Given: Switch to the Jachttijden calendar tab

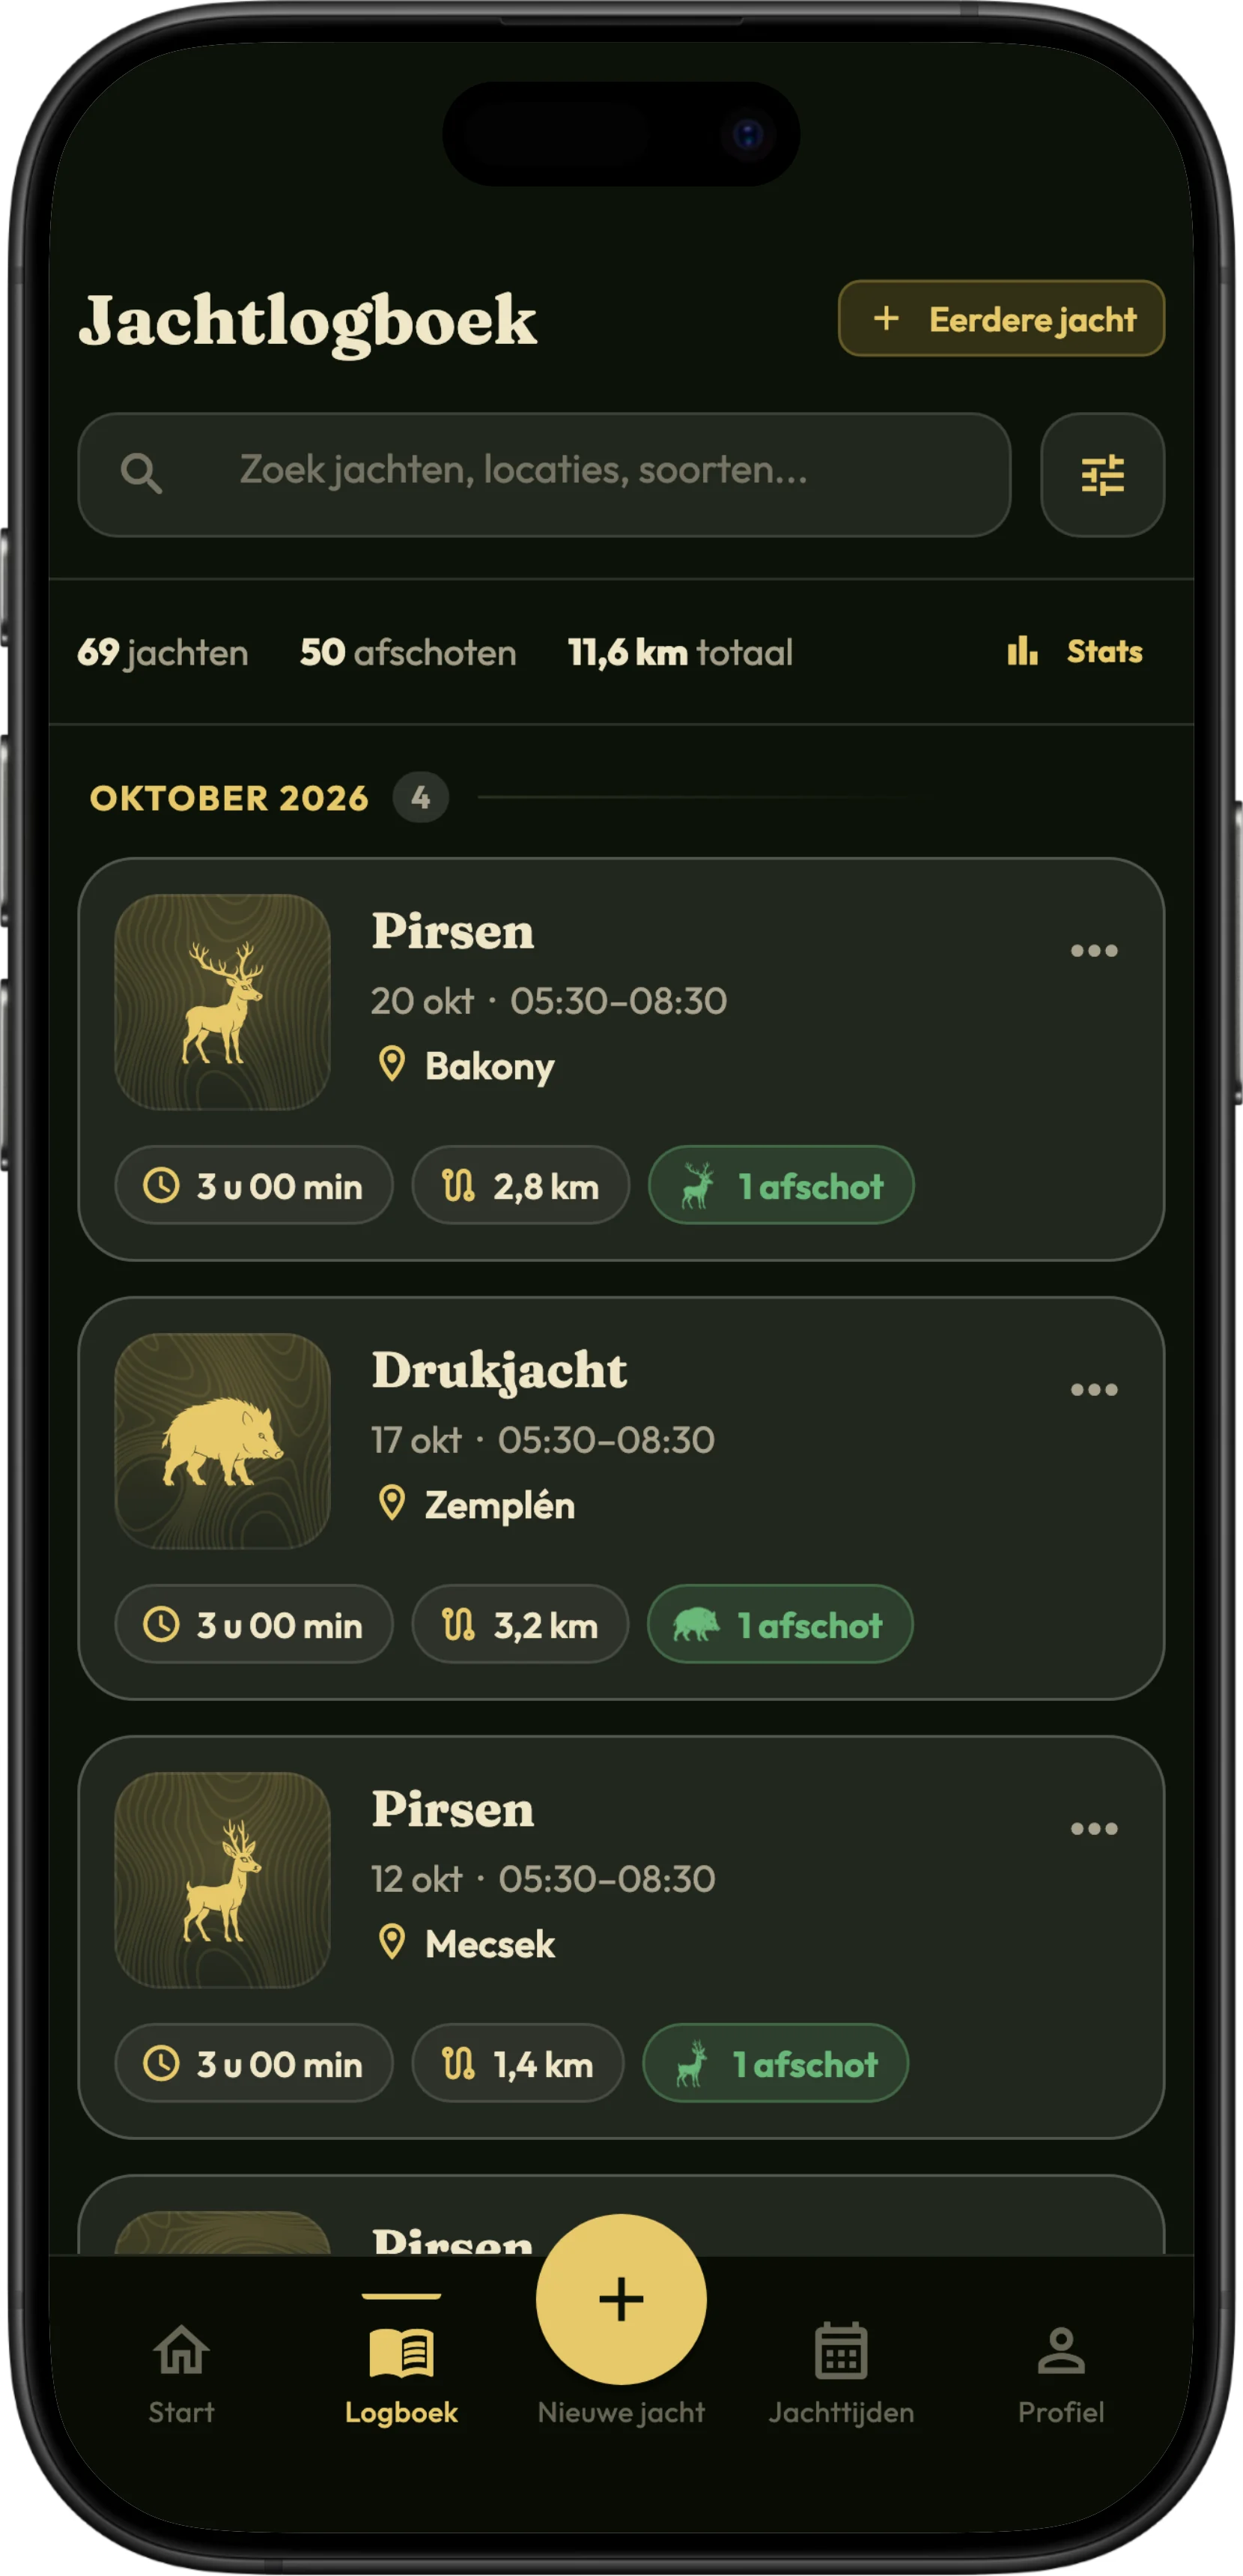Looking at the screenshot, I should (840, 2374).
